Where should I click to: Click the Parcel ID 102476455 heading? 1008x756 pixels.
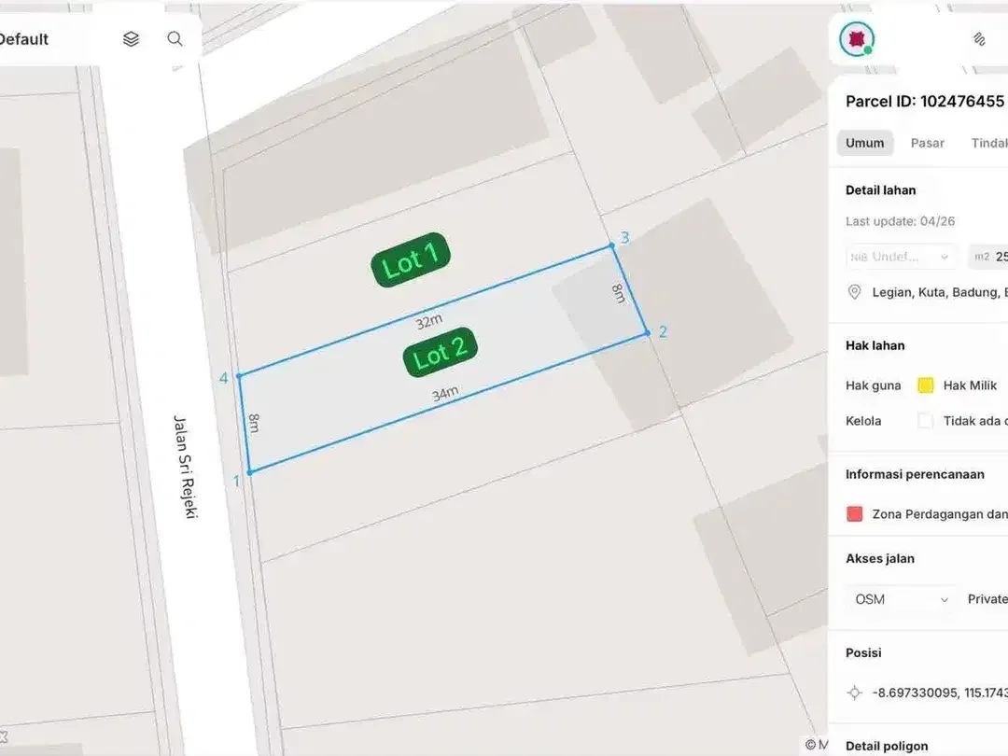tap(924, 102)
